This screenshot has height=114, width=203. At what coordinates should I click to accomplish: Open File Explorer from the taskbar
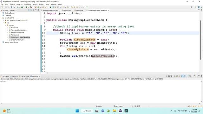point(115,111)
